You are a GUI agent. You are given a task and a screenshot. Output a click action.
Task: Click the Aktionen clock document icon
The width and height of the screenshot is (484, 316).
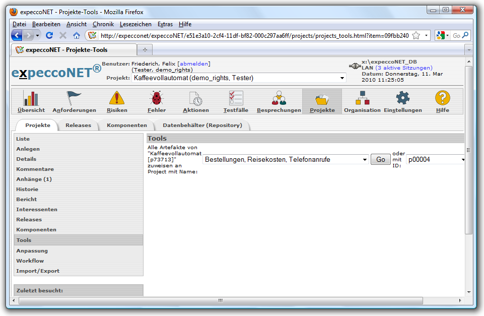coord(195,98)
